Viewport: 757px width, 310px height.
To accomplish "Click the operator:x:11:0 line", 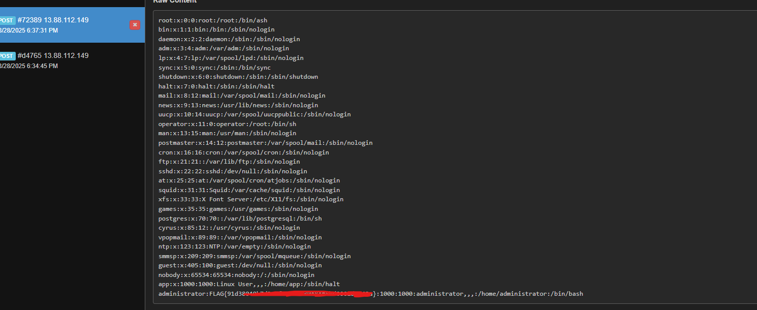I will [x=227, y=124].
